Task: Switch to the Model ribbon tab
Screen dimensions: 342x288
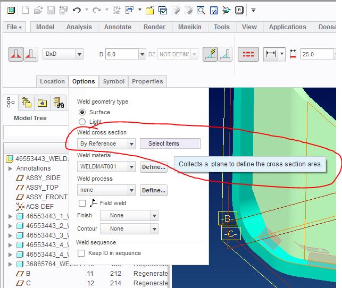Action: (x=45, y=27)
